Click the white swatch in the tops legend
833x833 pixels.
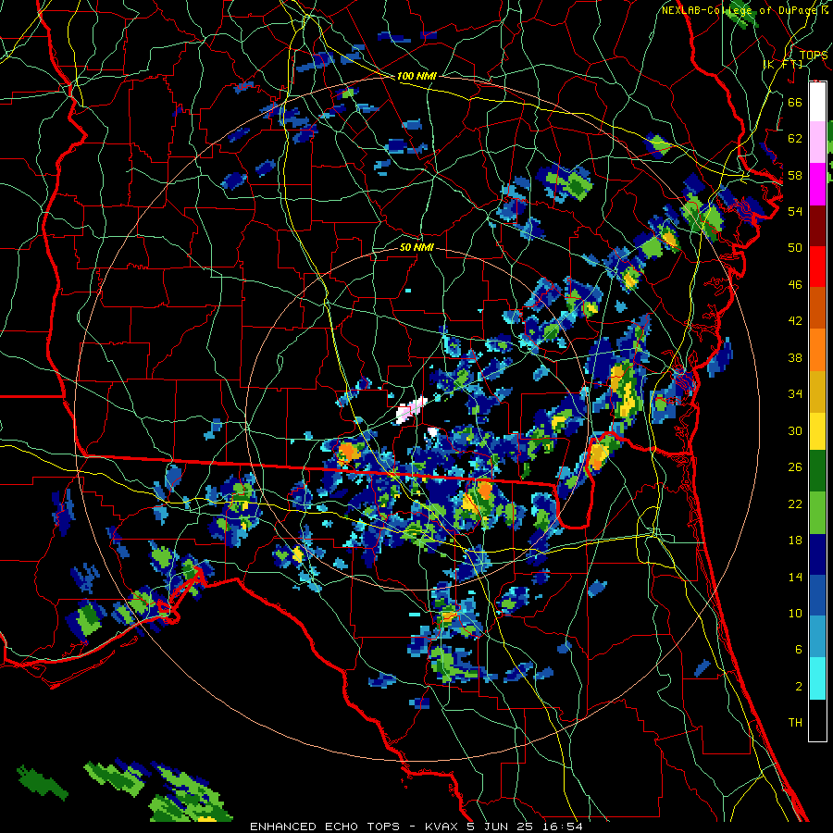click(817, 102)
